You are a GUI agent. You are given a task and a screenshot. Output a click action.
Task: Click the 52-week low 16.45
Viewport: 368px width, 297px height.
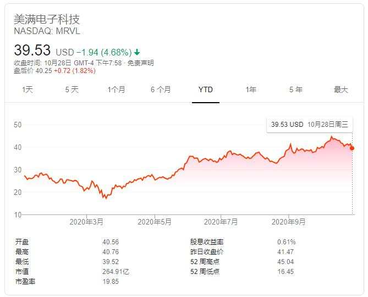pos(285,271)
